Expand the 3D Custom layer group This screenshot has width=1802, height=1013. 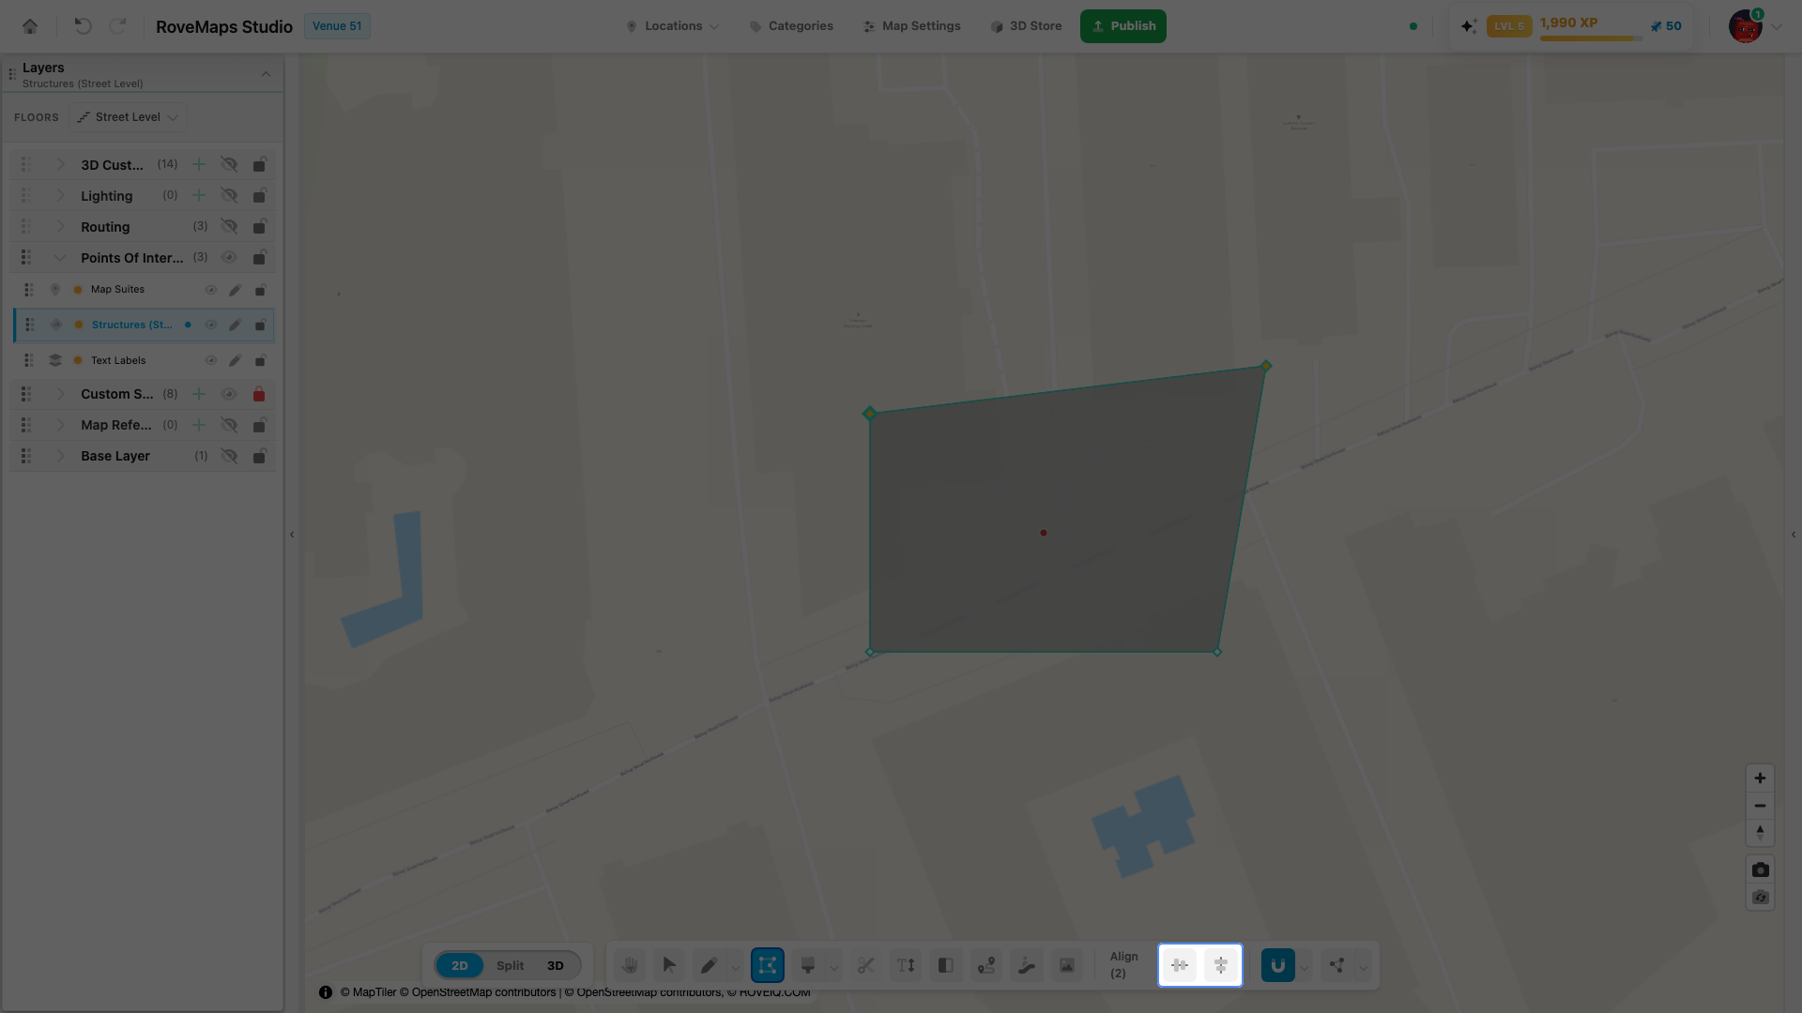point(60,165)
